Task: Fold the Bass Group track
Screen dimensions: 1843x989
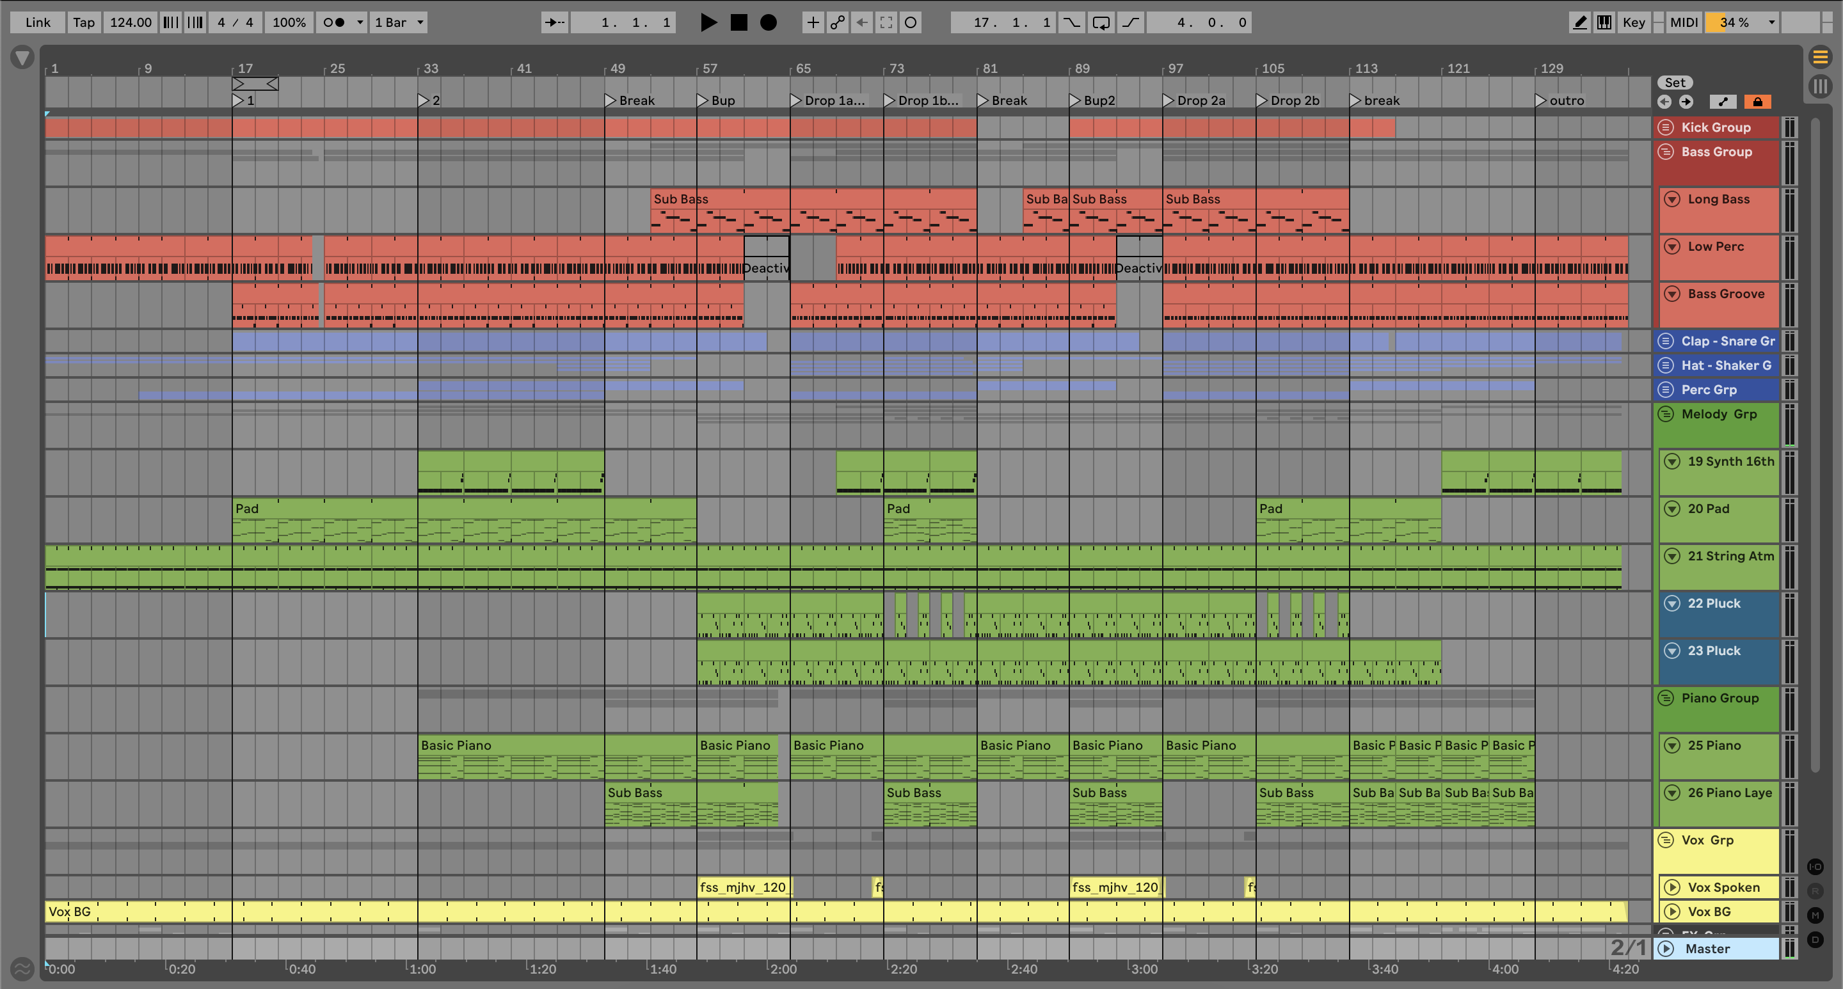Action: point(1666,152)
